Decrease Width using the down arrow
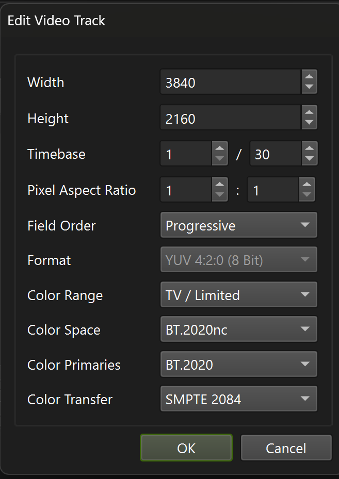The width and height of the screenshot is (339, 479). [309, 87]
